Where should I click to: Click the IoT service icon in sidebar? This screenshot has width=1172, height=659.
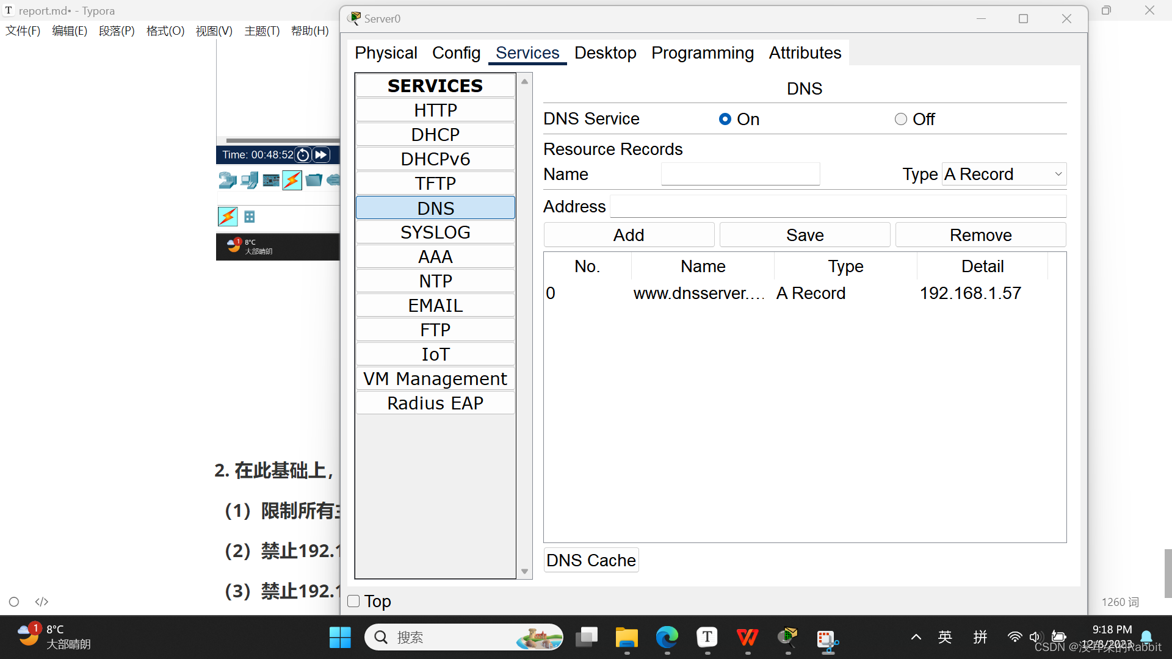point(435,354)
